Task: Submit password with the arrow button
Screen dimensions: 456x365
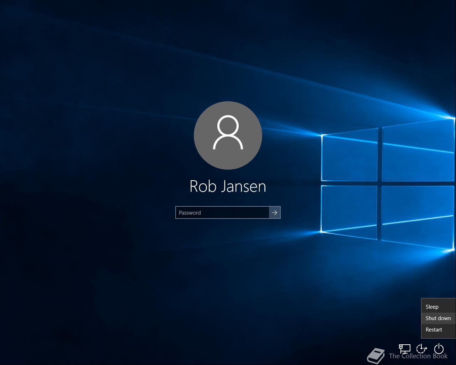Action: tap(275, 212)
